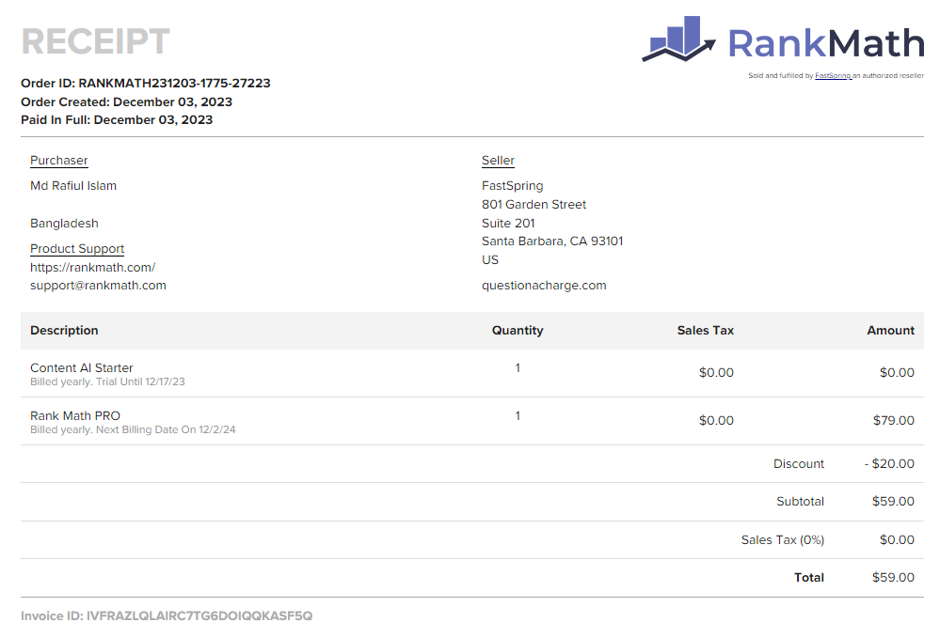Click the Amount column header
The image size is (940, 638).
point(891,331)
